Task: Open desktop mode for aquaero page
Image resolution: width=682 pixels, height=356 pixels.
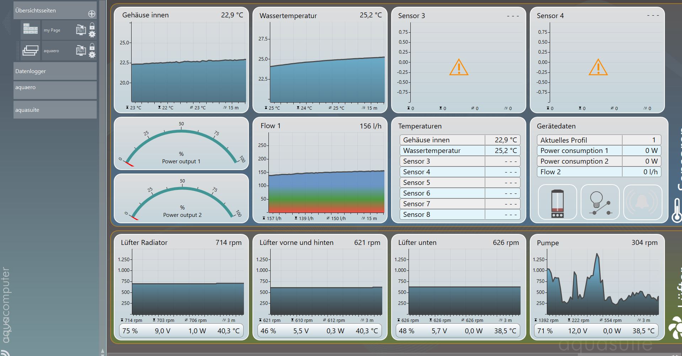Action: (x=81, y=51)
